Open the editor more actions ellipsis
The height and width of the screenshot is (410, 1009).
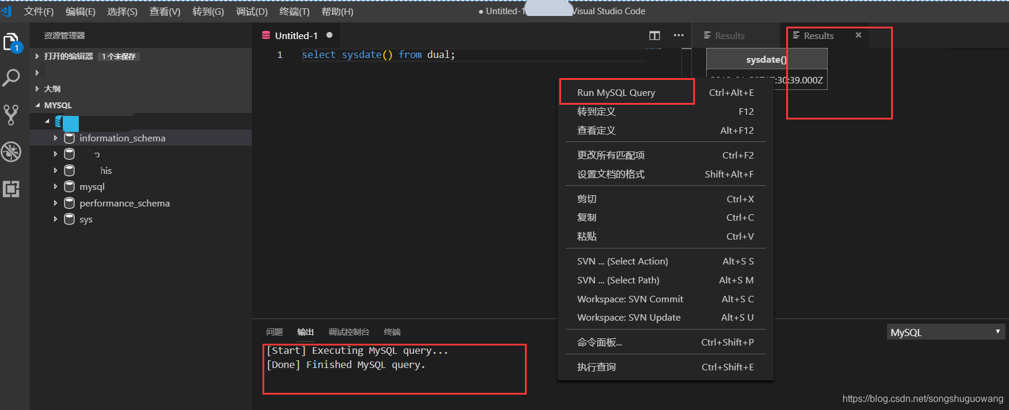click(x=679, y=35)
